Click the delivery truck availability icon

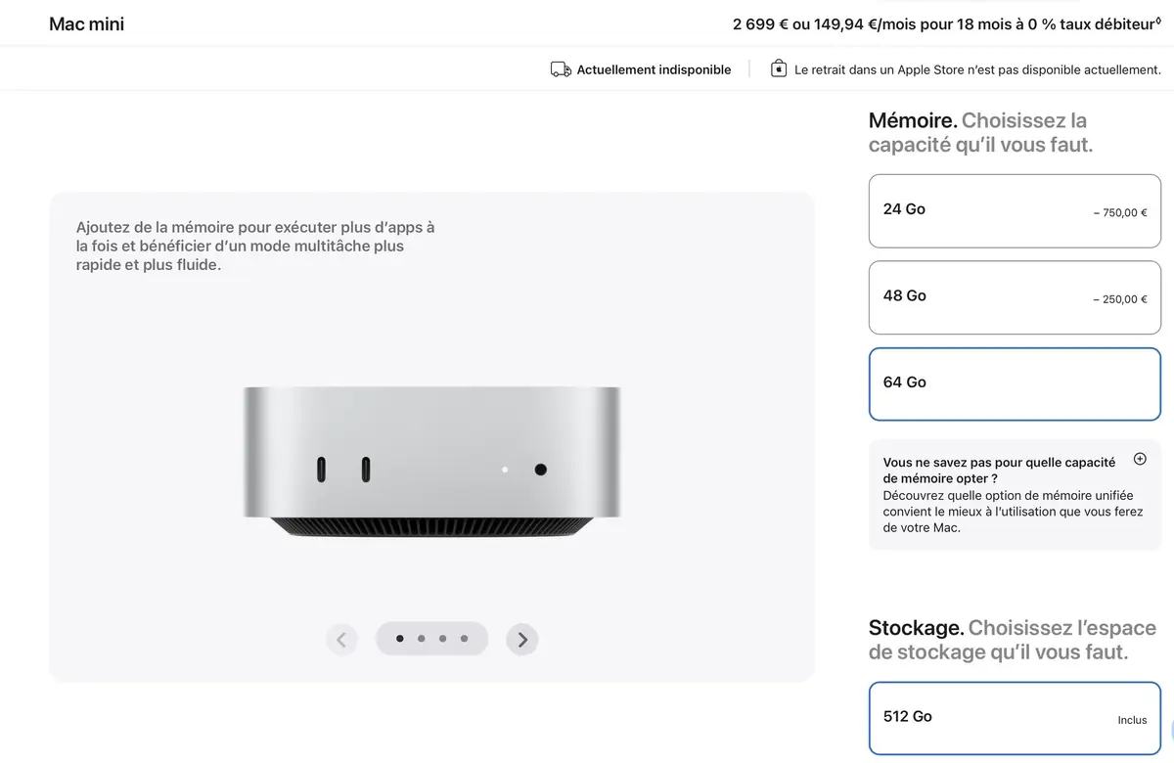coord(560,68)
